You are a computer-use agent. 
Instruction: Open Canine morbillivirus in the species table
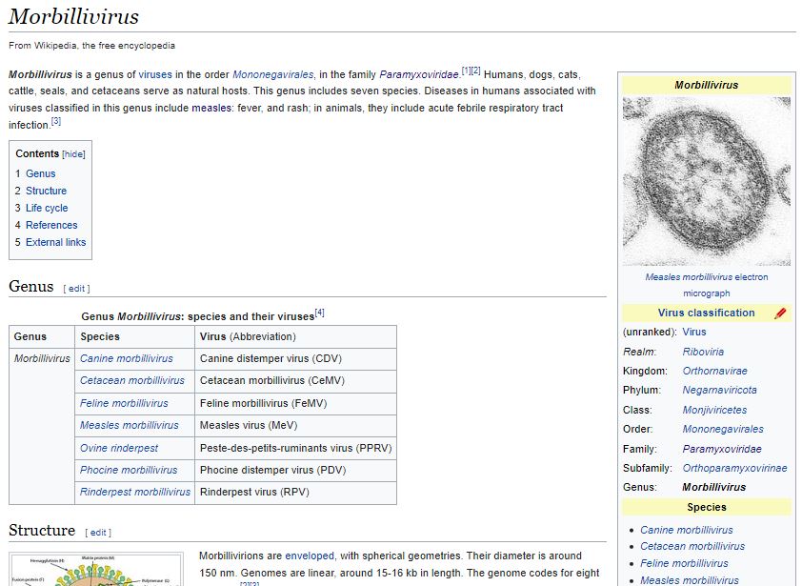coord(127,359)
